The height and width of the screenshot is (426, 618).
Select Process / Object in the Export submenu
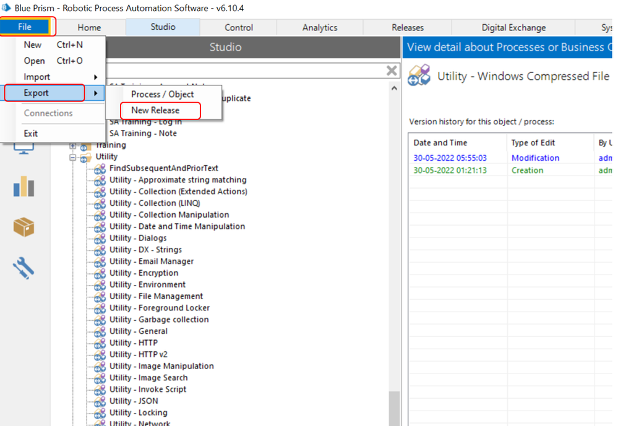pos(162,94)
